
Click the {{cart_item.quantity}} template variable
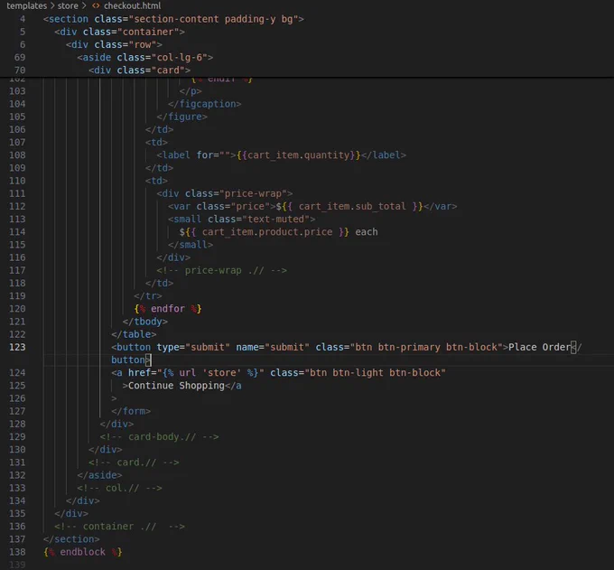(x=298, y=155)
